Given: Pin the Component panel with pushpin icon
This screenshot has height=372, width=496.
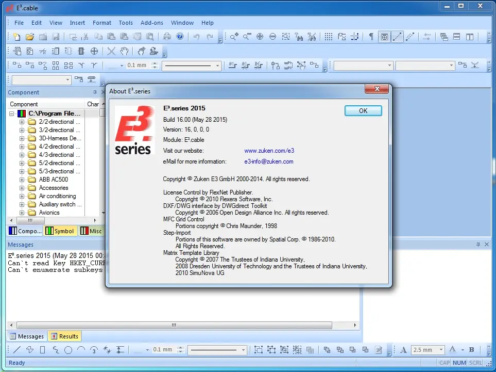Looking at the screenshot, I should (x=95, y=92).
